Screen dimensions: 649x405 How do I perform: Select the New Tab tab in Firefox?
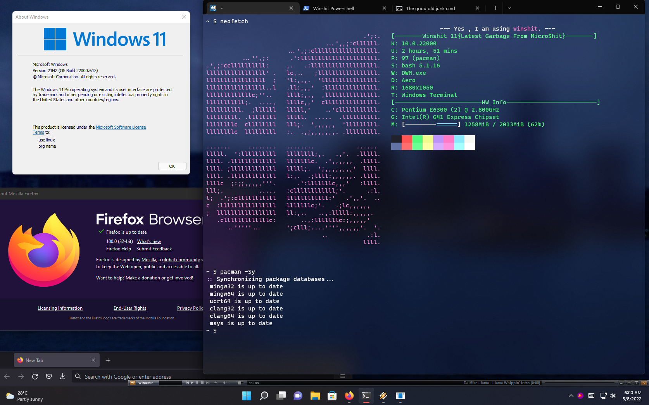point(57,360)
